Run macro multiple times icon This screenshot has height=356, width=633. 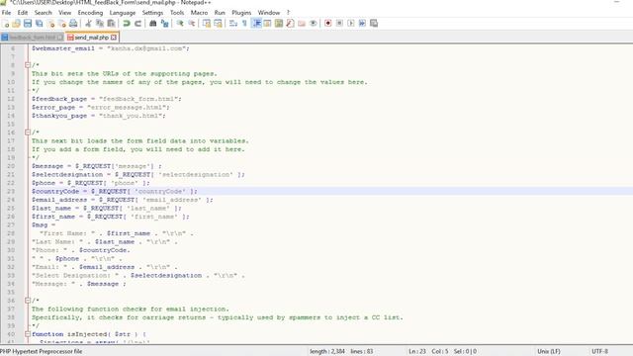(x=362, y=24)
